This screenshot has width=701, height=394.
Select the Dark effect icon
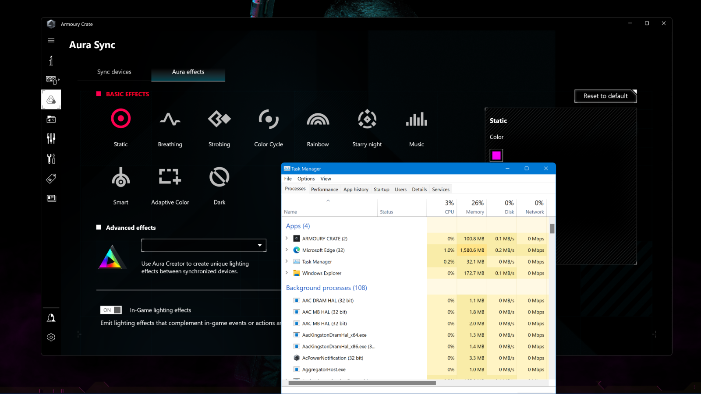point(220,177)
